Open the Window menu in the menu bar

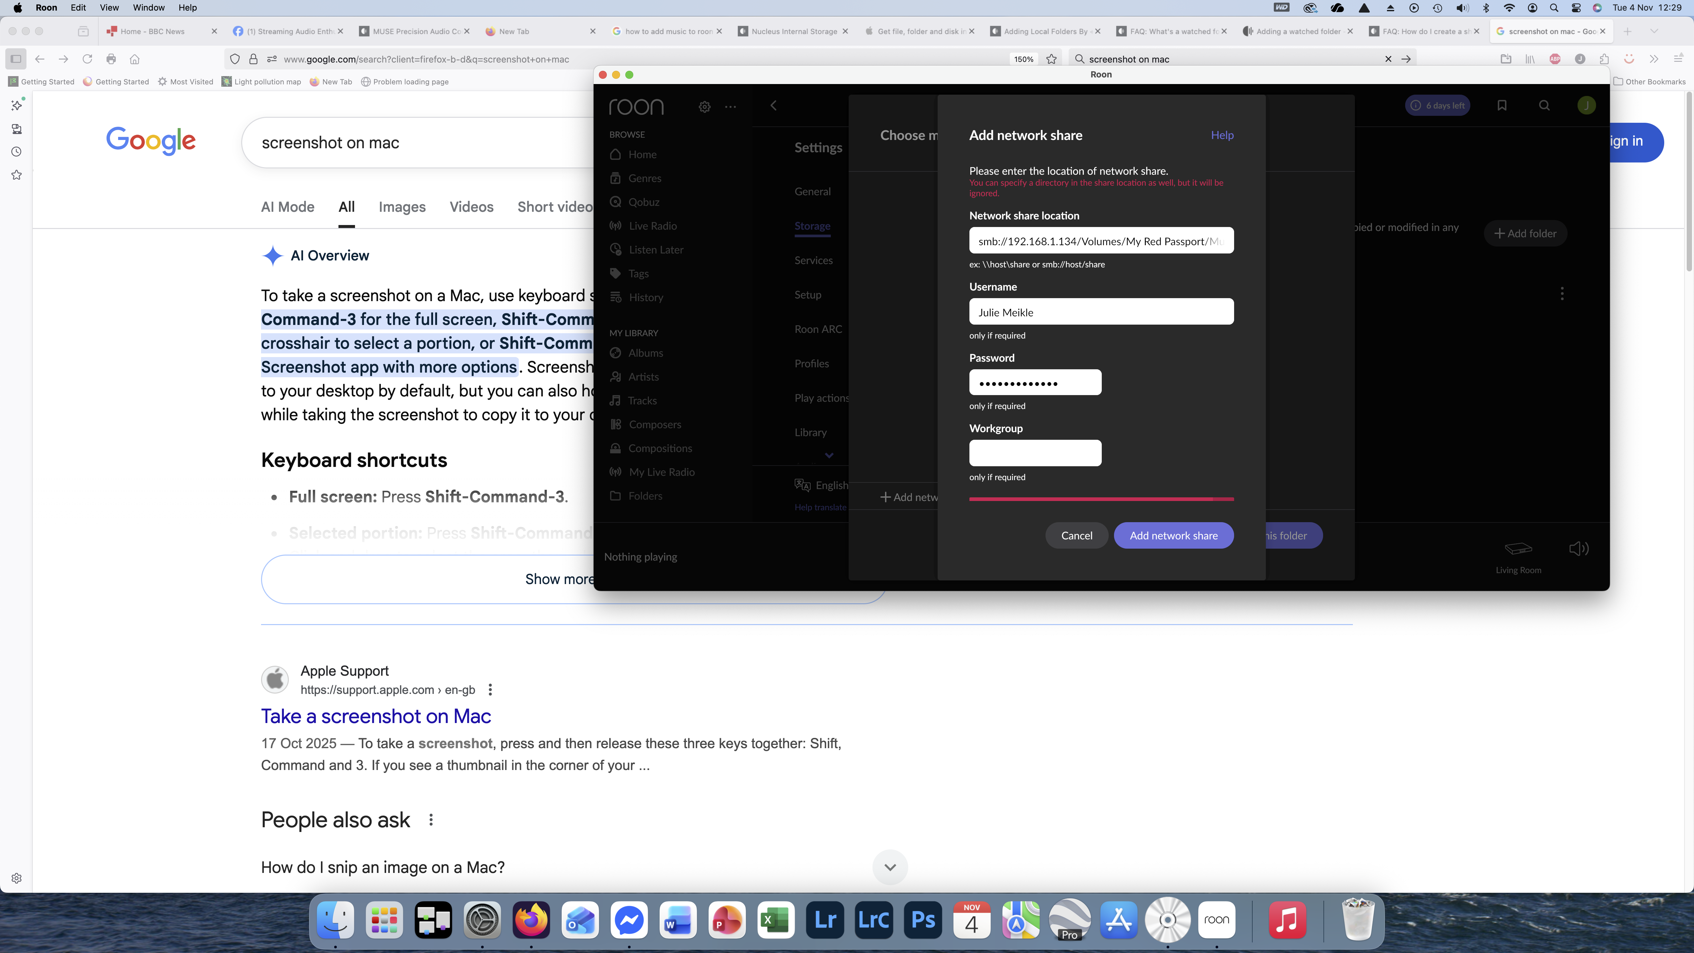(x=149, y=8)
